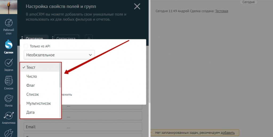This screenshot has height=137, width=273.
Task: Close the field settings panel
Action: (x=137, y=7)
